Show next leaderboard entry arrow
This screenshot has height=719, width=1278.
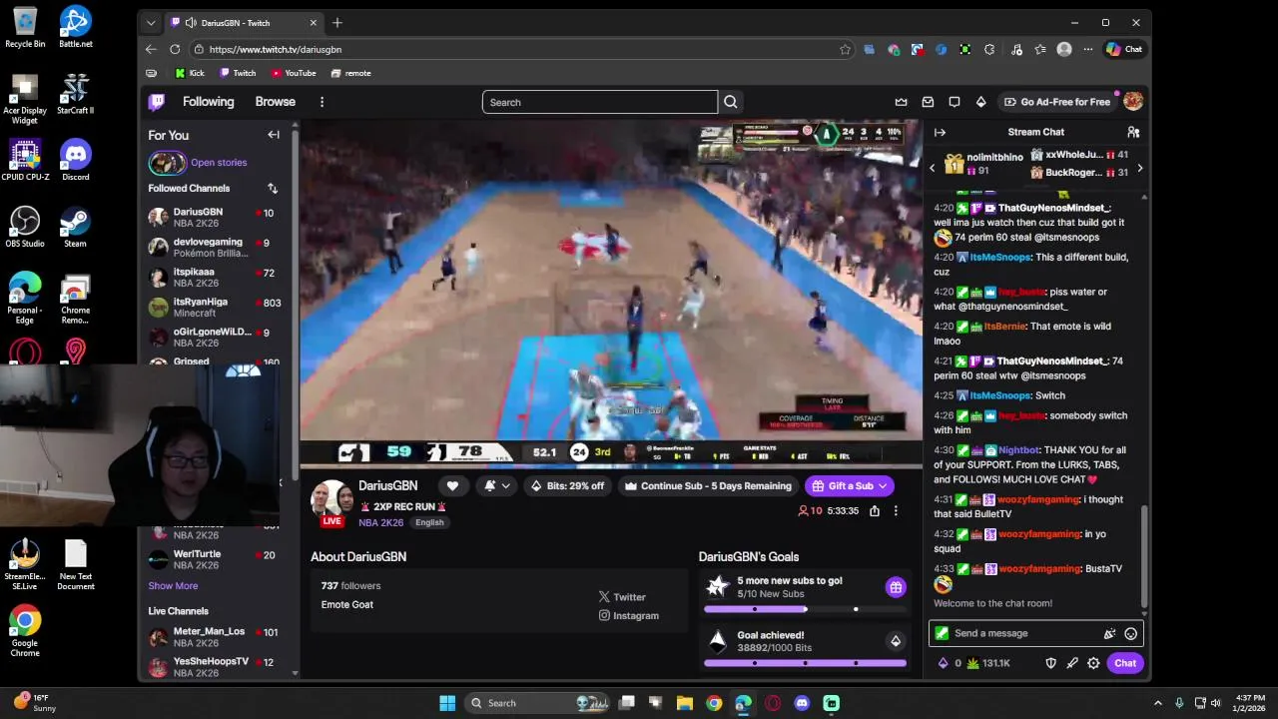tap(1140, 168)
